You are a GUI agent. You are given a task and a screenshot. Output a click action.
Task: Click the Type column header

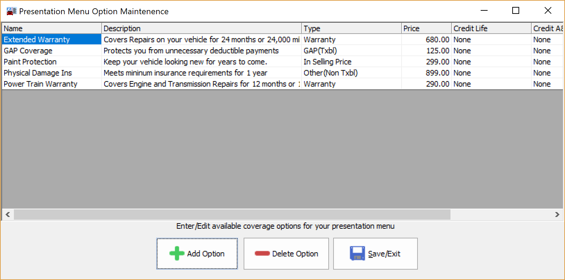351,28
